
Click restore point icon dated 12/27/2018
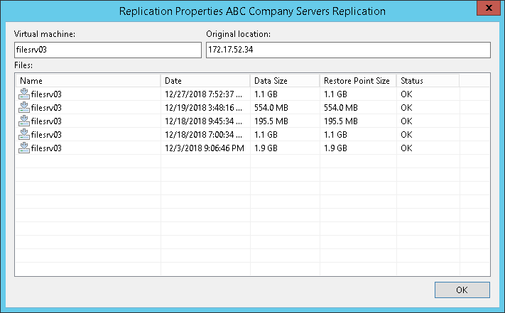[24, 94]
